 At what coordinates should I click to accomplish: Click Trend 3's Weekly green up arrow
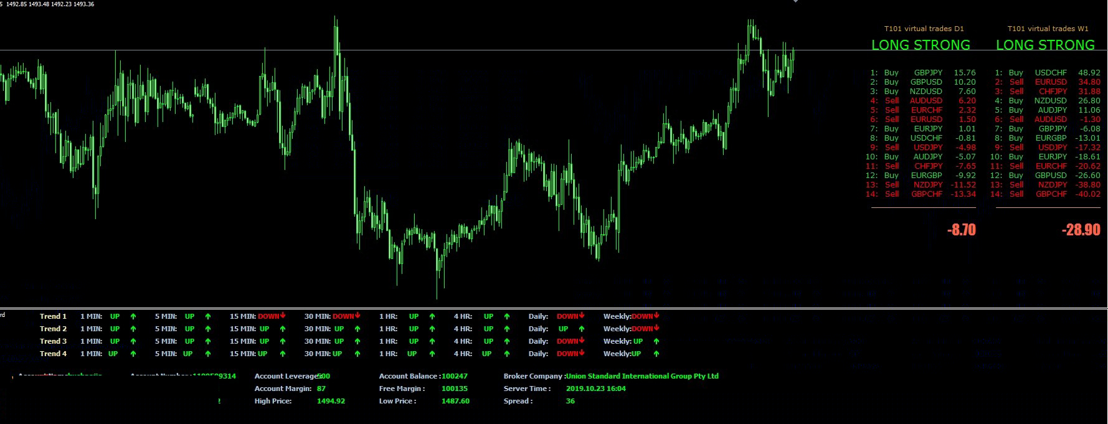tap(656, 341)
